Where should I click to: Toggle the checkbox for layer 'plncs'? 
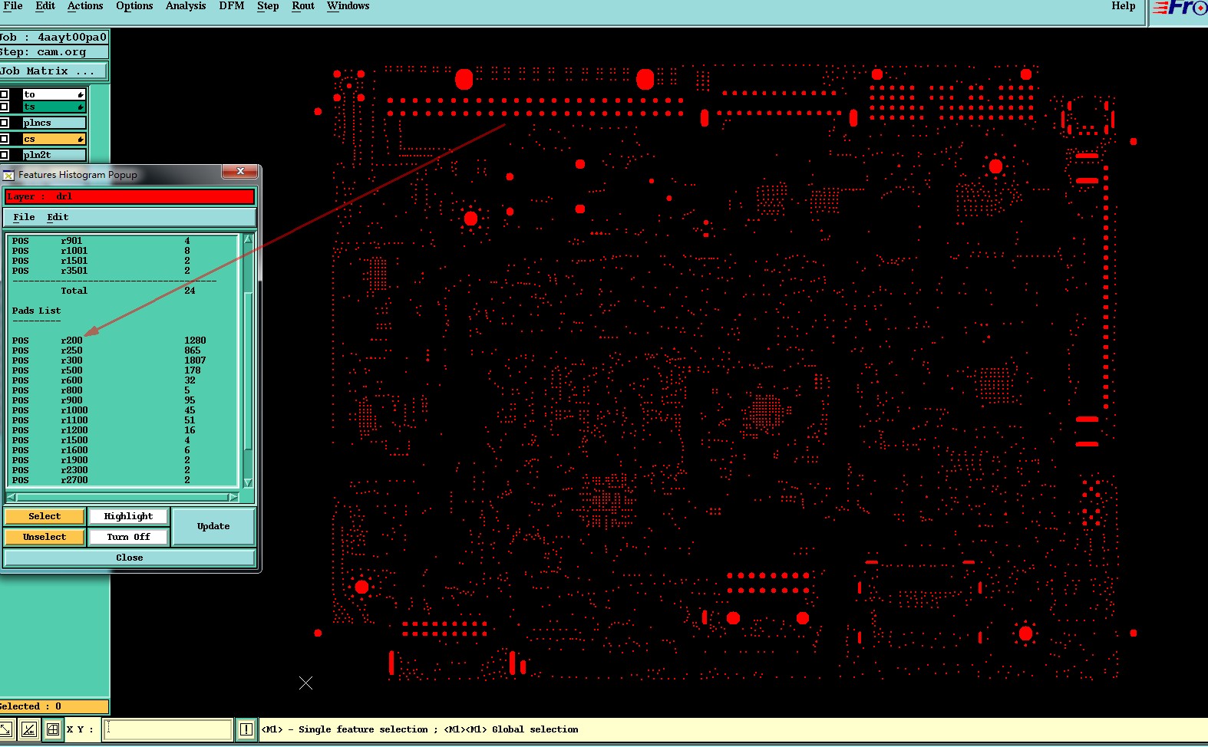pos(4,123)
